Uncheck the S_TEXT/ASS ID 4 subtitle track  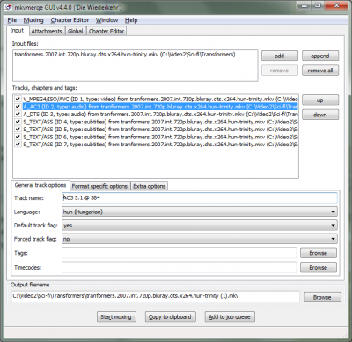(x=18, y=122)
